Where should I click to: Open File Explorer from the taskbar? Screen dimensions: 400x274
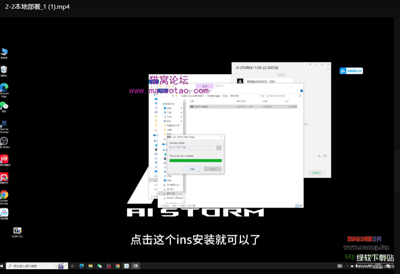pos(91,266)
